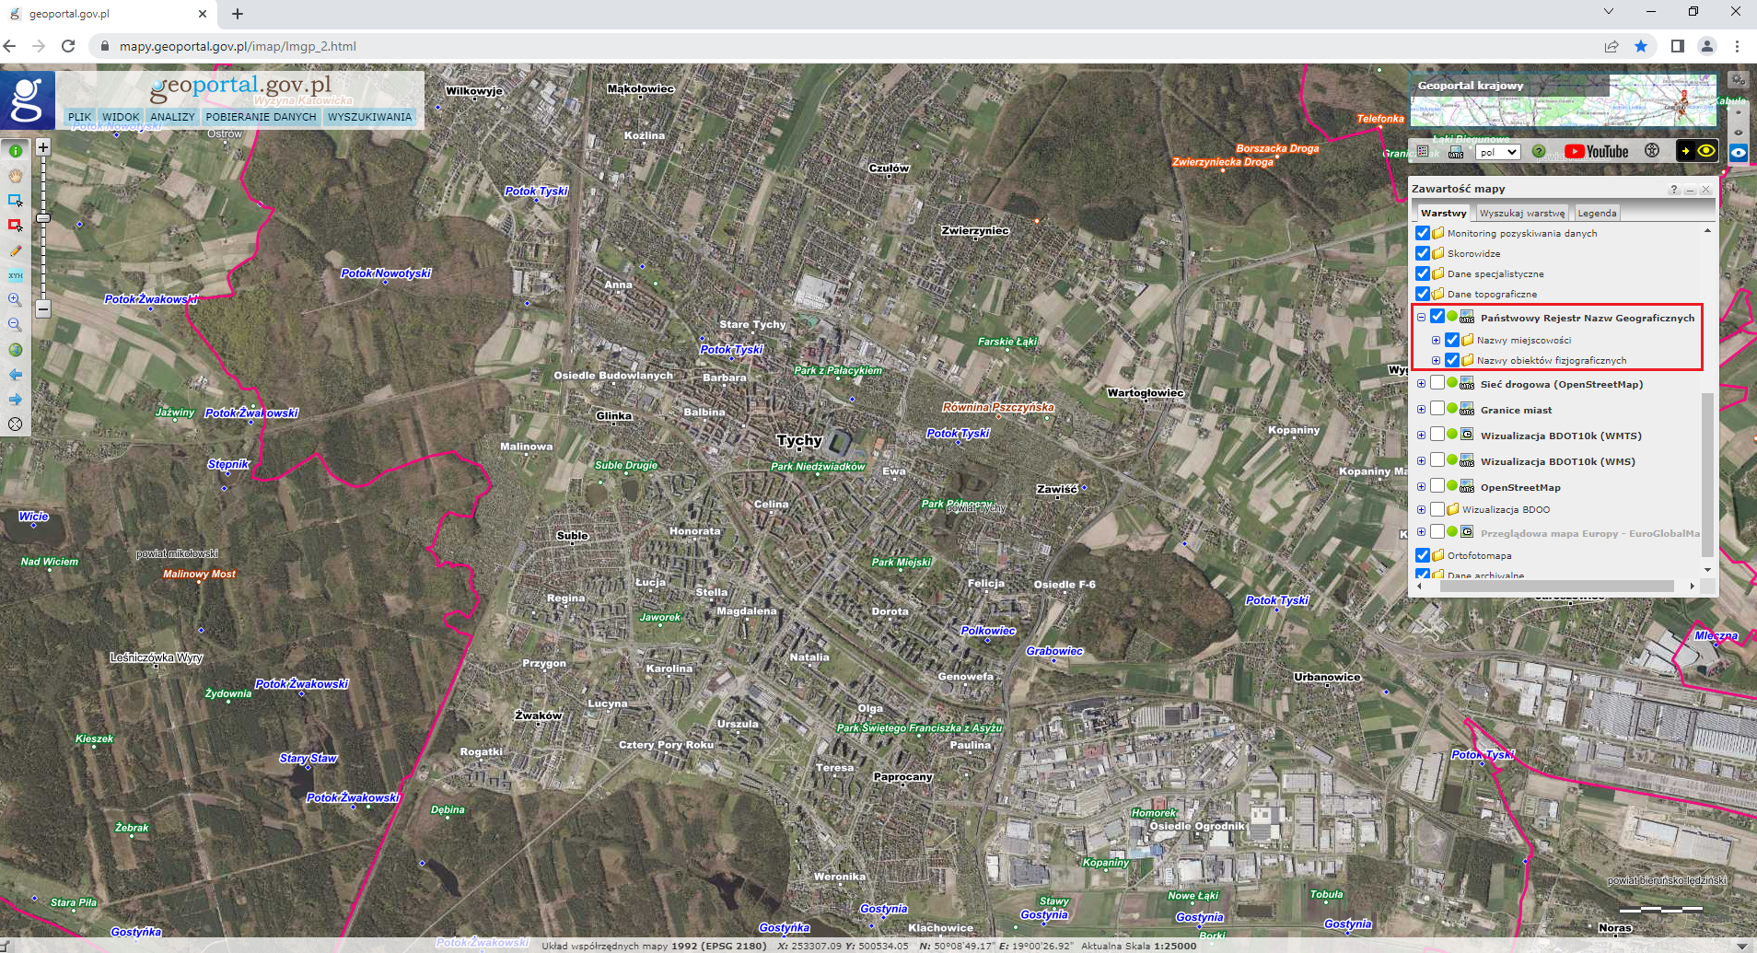
Task: Open the language dropdown showing pol
Action: pos(1497,152)
